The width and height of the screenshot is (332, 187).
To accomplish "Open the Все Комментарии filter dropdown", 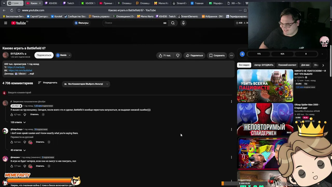I will pos(86,84).
